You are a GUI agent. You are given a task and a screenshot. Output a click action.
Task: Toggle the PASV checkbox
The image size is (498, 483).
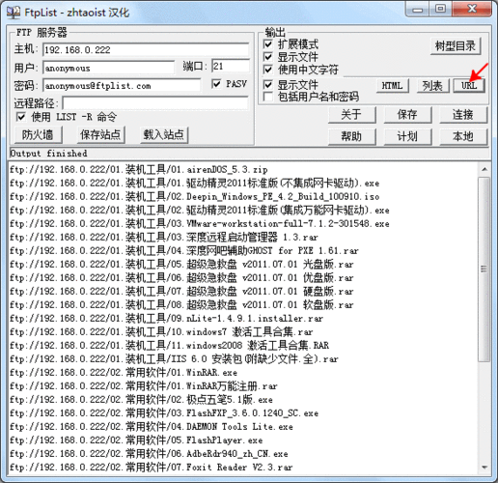pos(216,84)
